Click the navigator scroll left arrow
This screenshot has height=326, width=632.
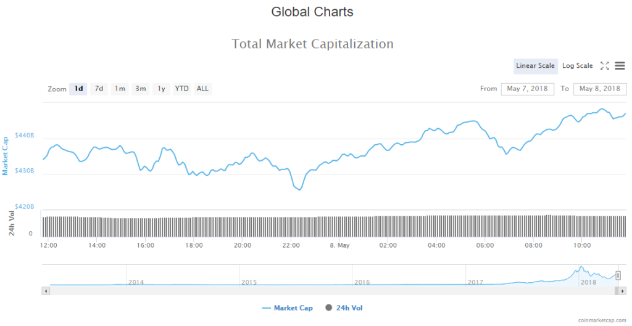coord(44,290)
